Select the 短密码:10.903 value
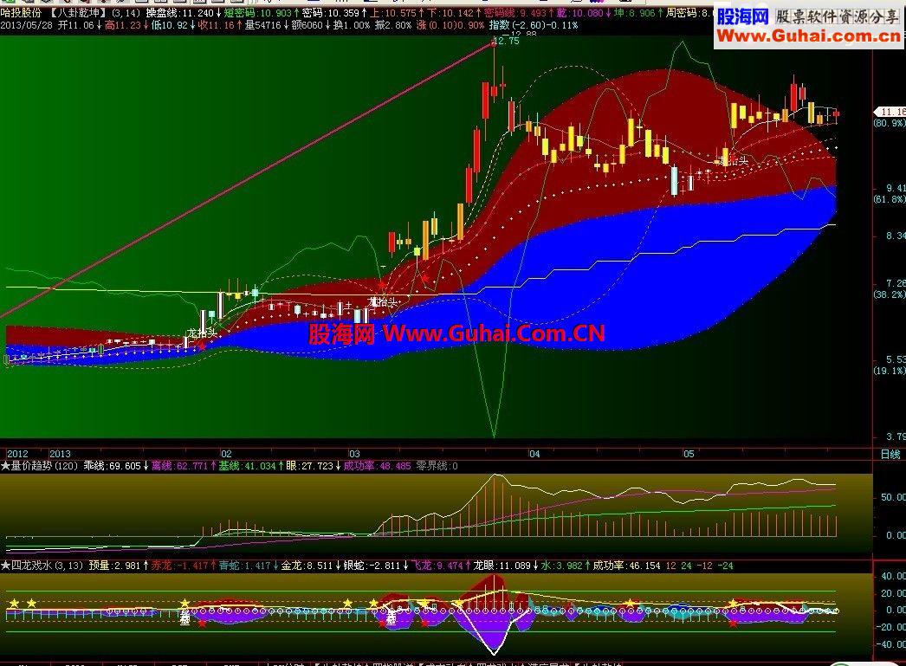Image resolution: width=906 pixels, height=666 pixels. [258, 13]
